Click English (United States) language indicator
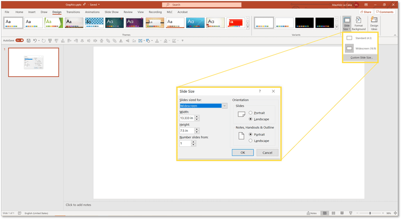The width and height of the screenshot is (401, 219). (36, 213)
